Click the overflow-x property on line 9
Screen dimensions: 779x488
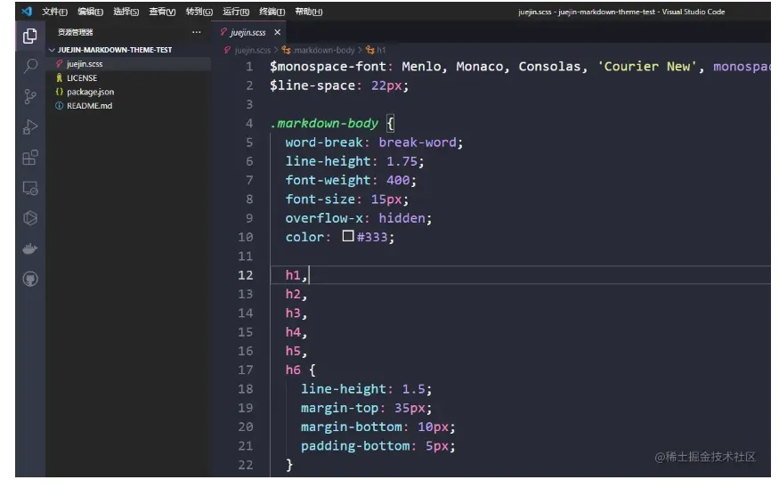pos(324,218)
